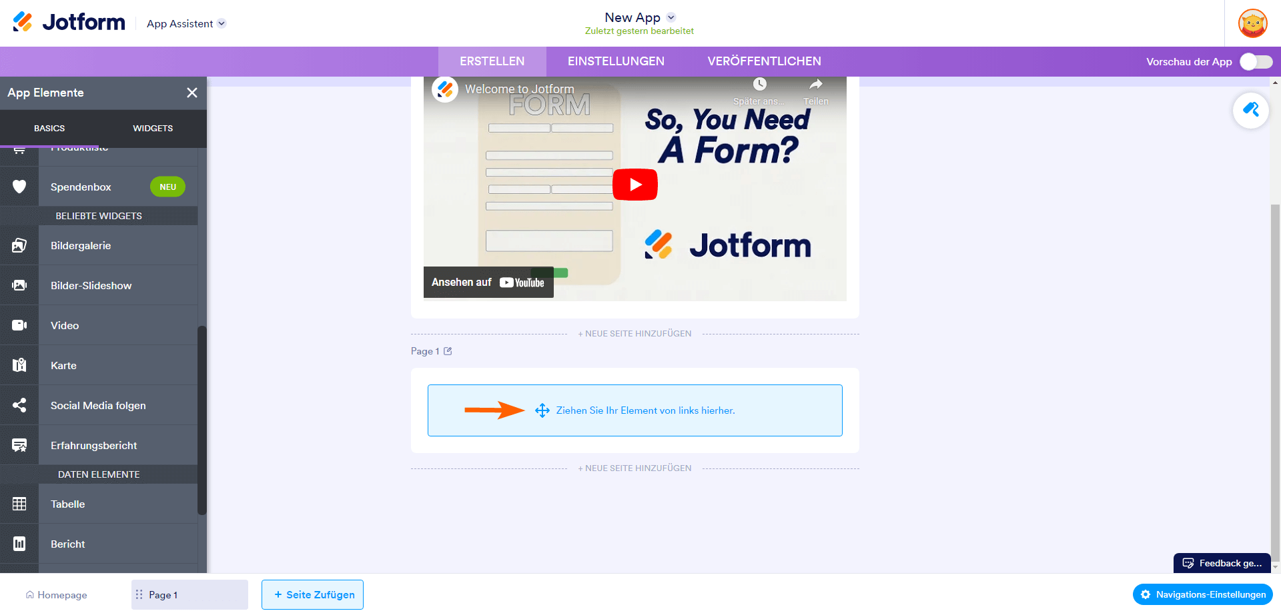This screenshot has height=615, width=1281.
Task: Click the move cross icon in drop zone
Action: pyautogui.click(x=542, y=410)
